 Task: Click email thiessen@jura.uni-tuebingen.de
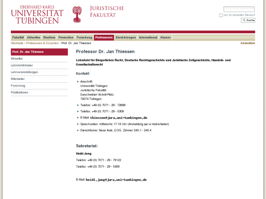(x=119, y=118)
